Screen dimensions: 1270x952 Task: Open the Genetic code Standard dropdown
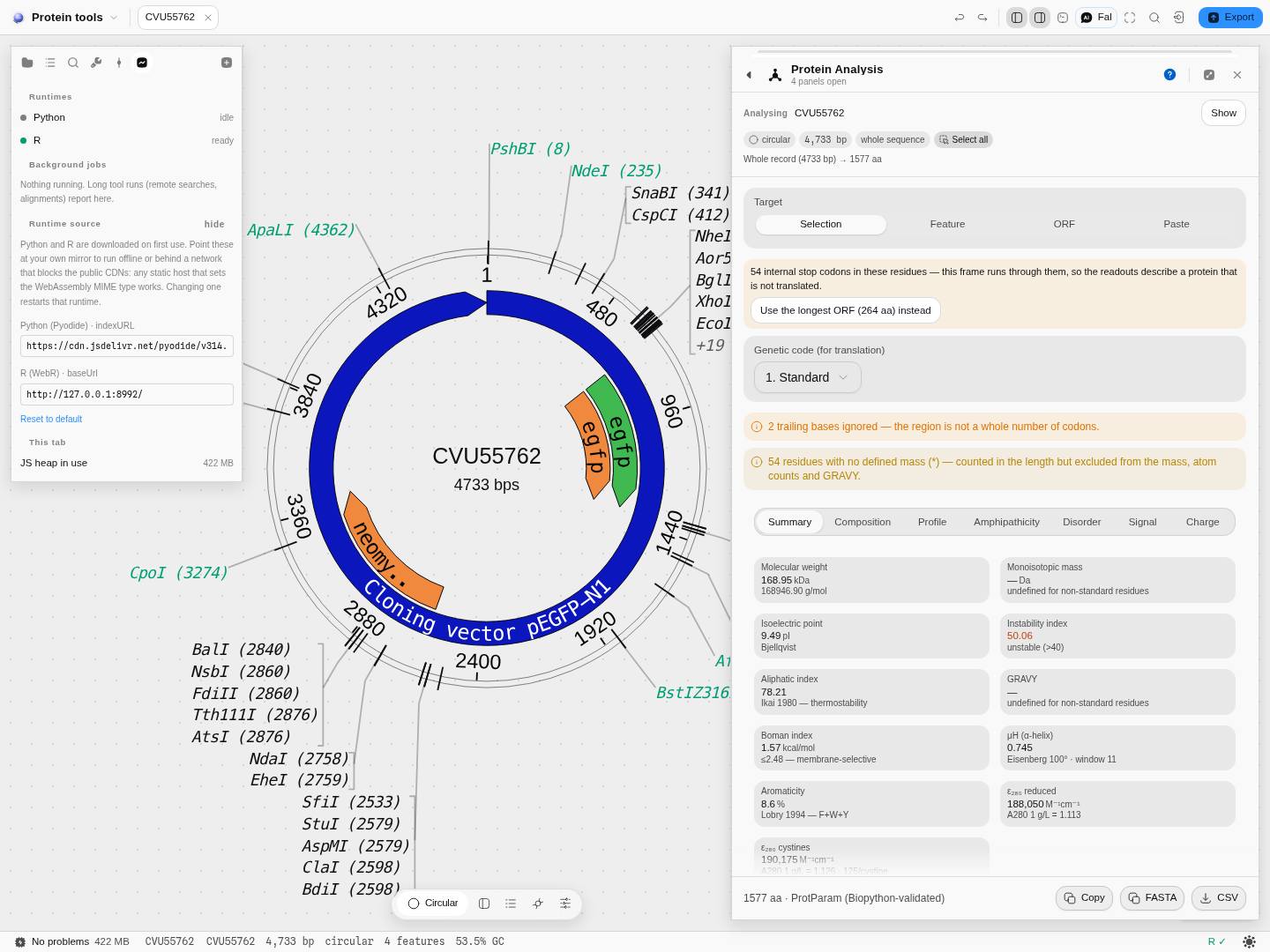click(808, 377)
